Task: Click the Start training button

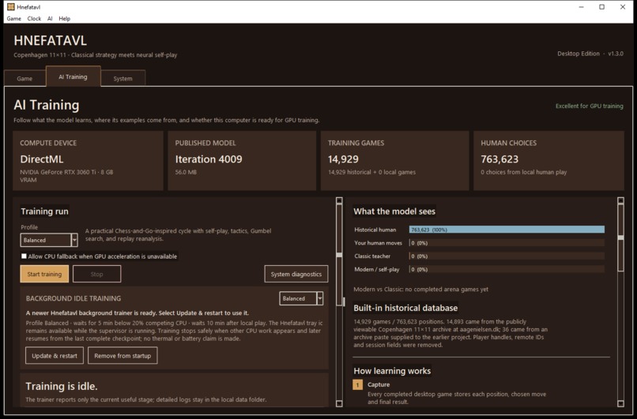Action: click(44, 274)
